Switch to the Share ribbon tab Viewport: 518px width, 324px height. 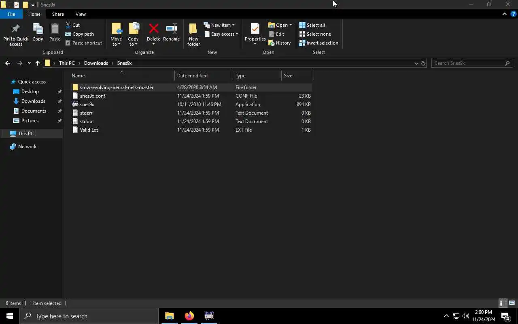(58, 14)
